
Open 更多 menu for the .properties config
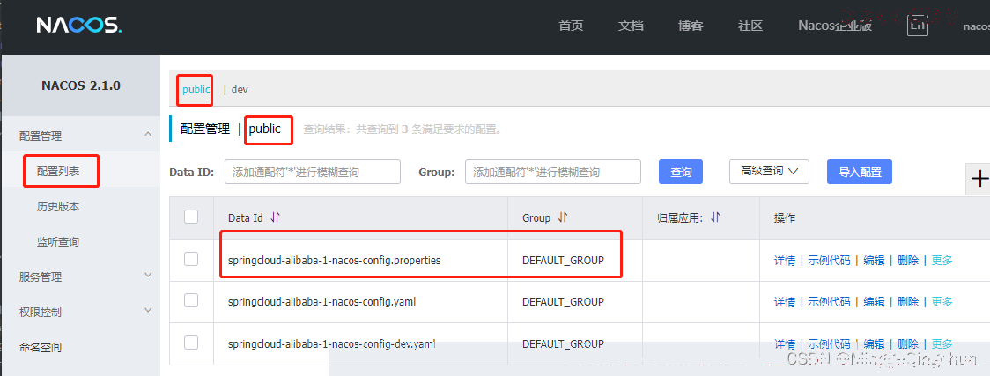942,261
